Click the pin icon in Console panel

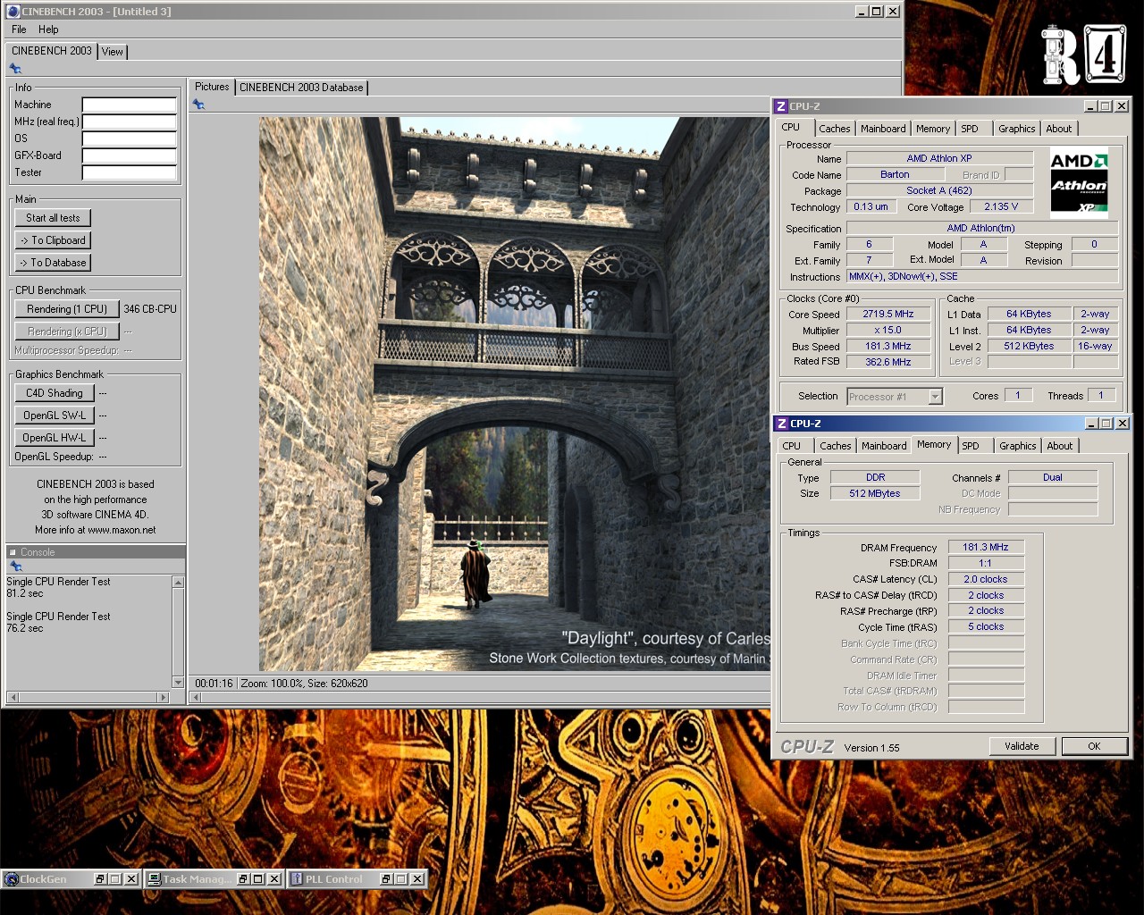15,567
